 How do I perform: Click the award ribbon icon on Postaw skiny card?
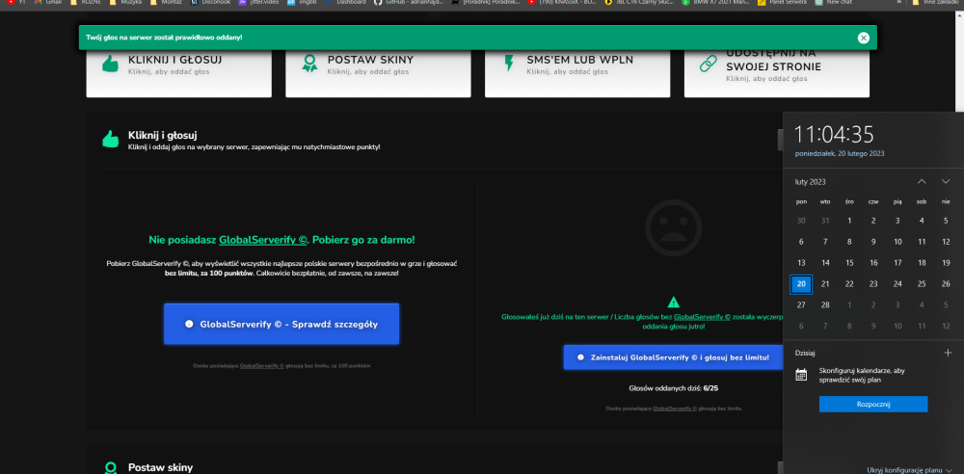pyautogui.click(x=309, y=64)
